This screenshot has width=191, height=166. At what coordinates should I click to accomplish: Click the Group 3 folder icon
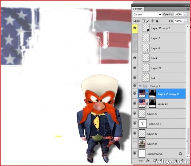(145, 86)
